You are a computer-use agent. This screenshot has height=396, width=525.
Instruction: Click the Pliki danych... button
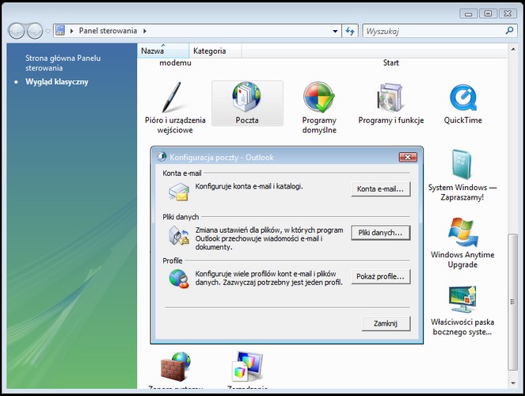point(381,233)
